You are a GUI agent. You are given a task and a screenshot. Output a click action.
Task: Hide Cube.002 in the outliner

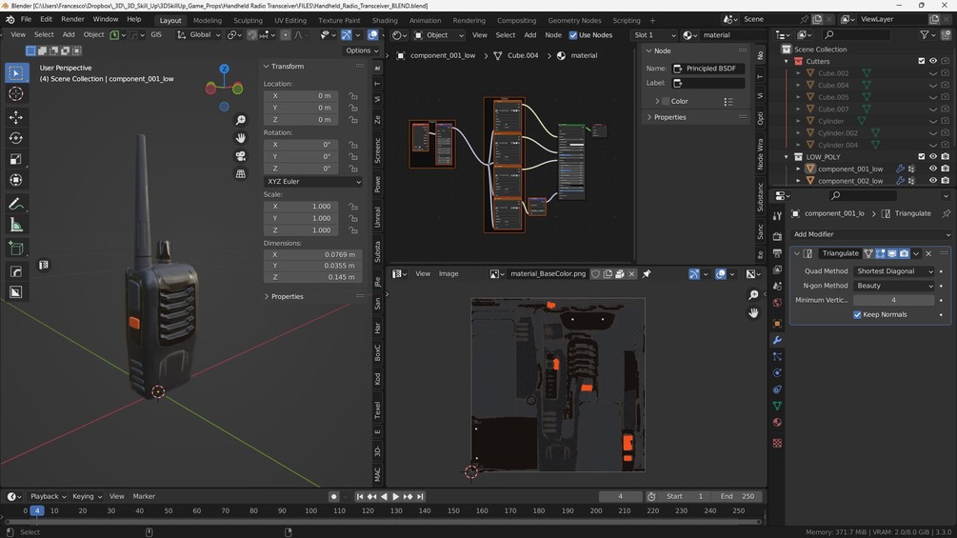pos(932,73)
